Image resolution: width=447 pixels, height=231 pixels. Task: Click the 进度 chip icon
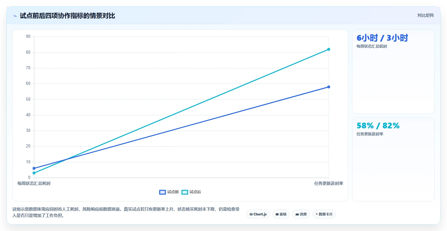click(x=297, y=214)
